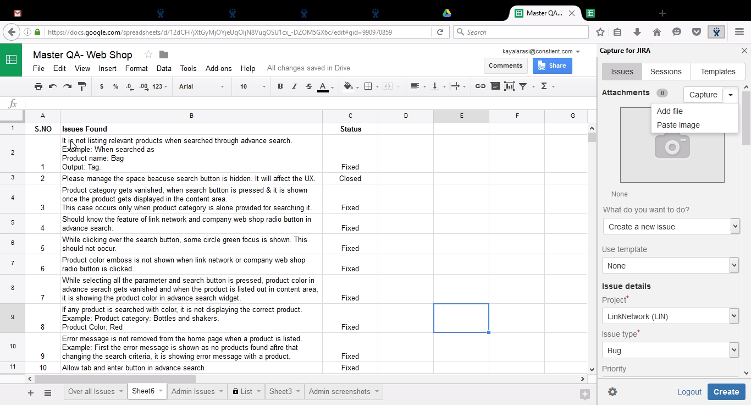Open the Functions (sigma) menu

[546, 86]
